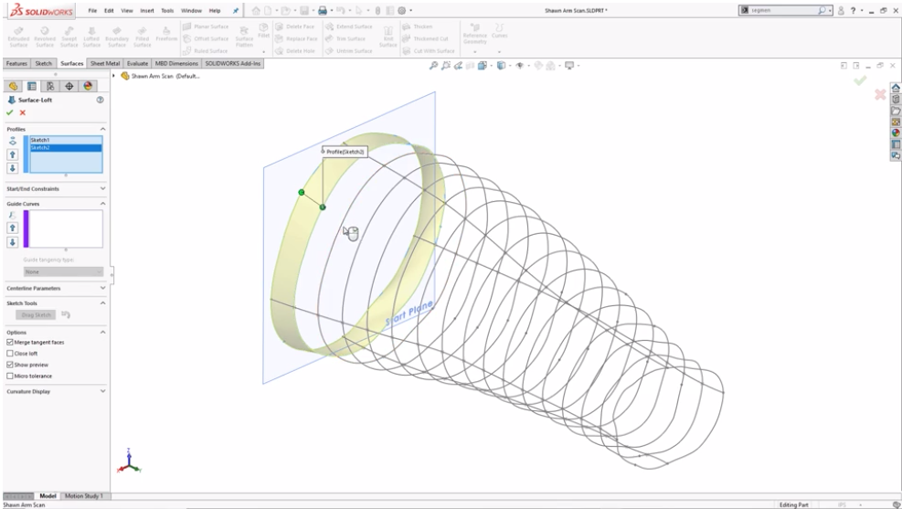Open Surface-Loft help question mark
Viewport: 902px width, 509px height.
pos(101,100)
